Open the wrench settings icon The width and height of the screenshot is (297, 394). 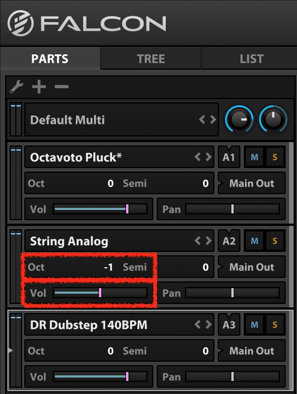pyautogui.click(x=16, y=87)
